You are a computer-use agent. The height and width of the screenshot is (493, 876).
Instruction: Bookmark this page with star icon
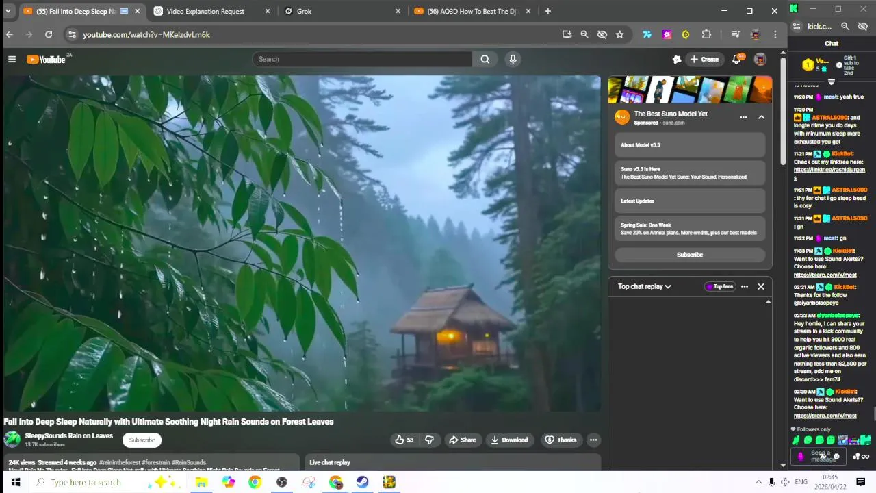coord(619,34)
